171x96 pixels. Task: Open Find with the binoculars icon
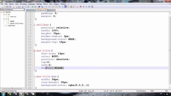(x=39, y=7)
